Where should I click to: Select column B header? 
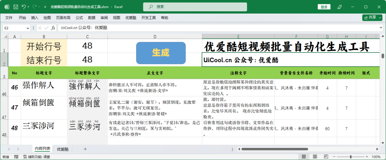(x=44, y=36)
